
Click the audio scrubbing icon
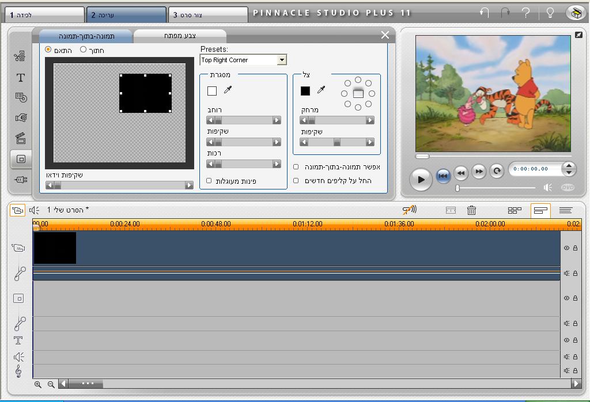(410, 210)
